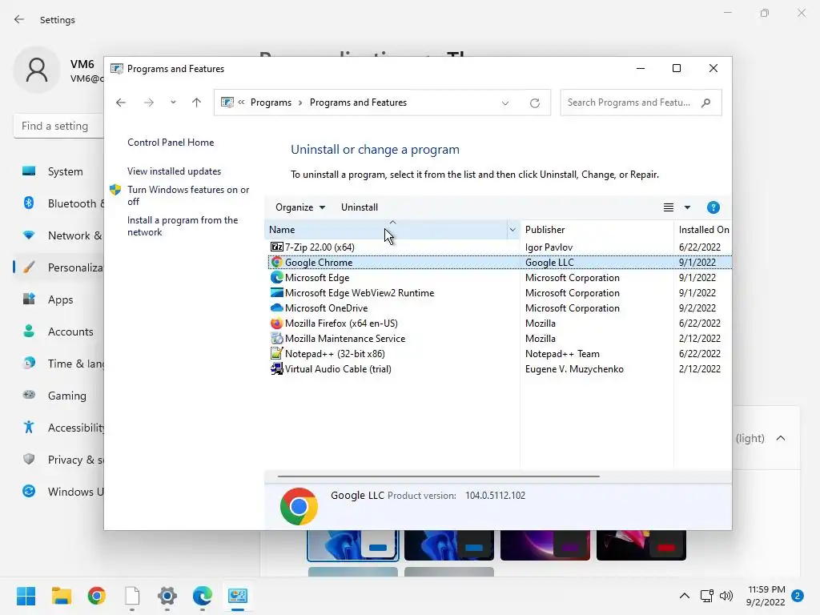The image size is (820, 615).
Task: Click the Microsoft OneDrive cloud icon
Action: coord(276,307)
